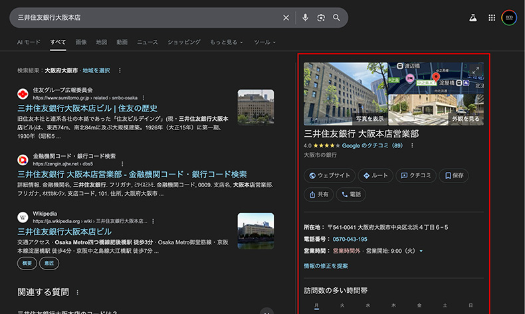Switch to the ニュース tab
This screenshot has width=525, height=314.
coord(148,42)
